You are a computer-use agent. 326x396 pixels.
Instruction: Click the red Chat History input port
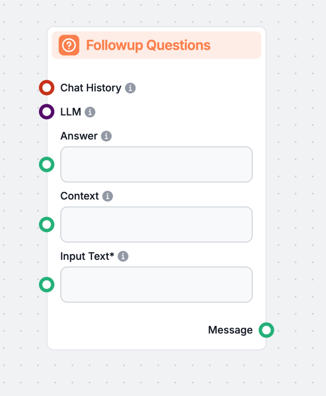tap(46, 88)
